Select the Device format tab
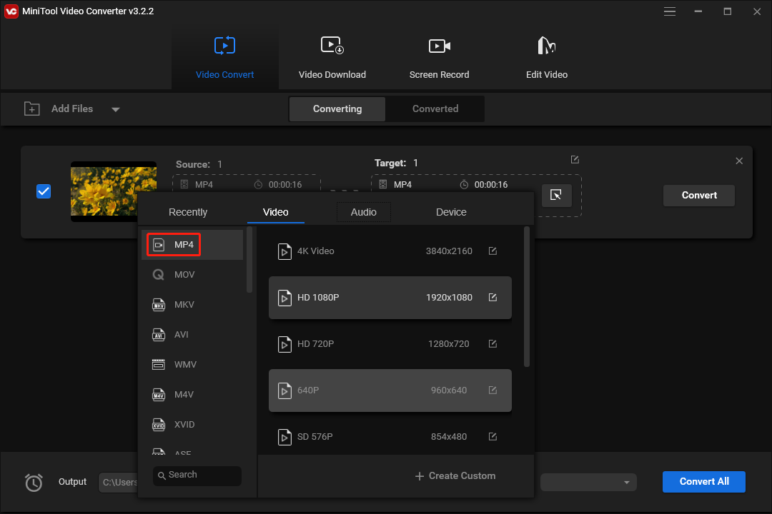The height and width of the screenshot is (514, 772). point(451,212)
